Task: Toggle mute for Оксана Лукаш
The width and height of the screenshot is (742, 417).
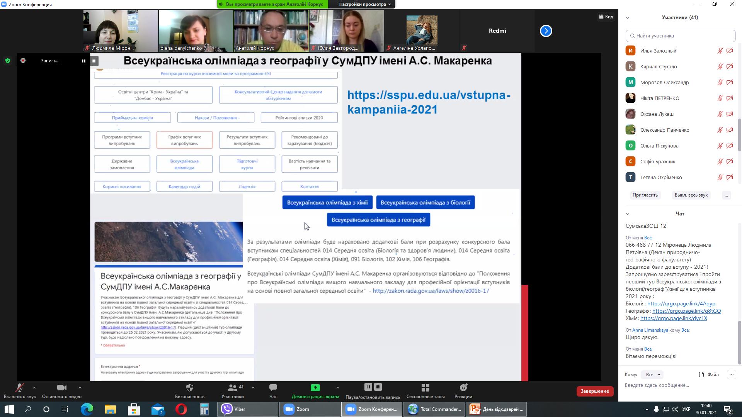Action: click(x=720, y=114)
